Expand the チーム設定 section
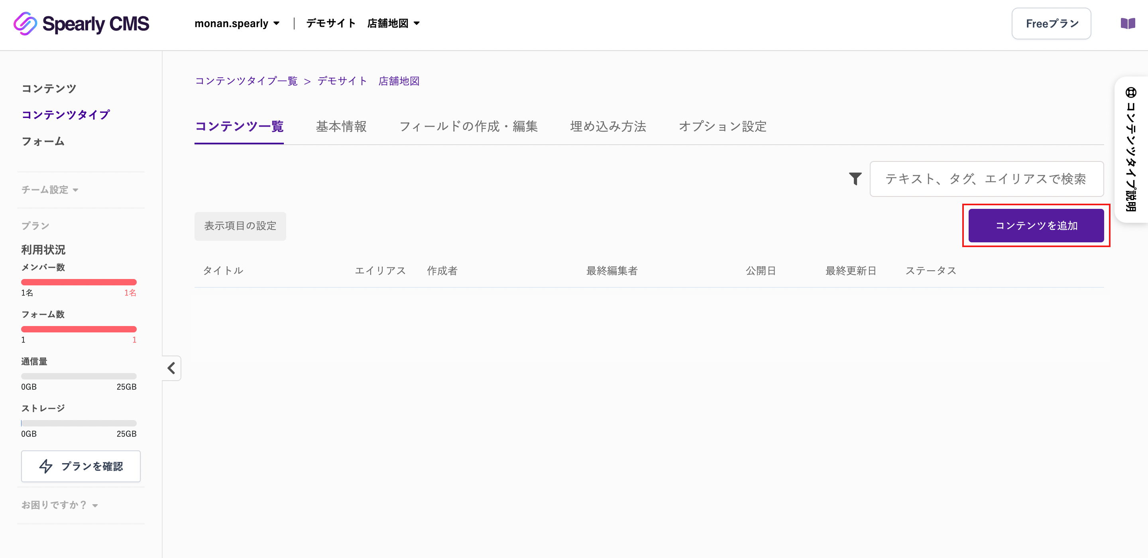Screen dimensions: 1148x558 point(50,190)
